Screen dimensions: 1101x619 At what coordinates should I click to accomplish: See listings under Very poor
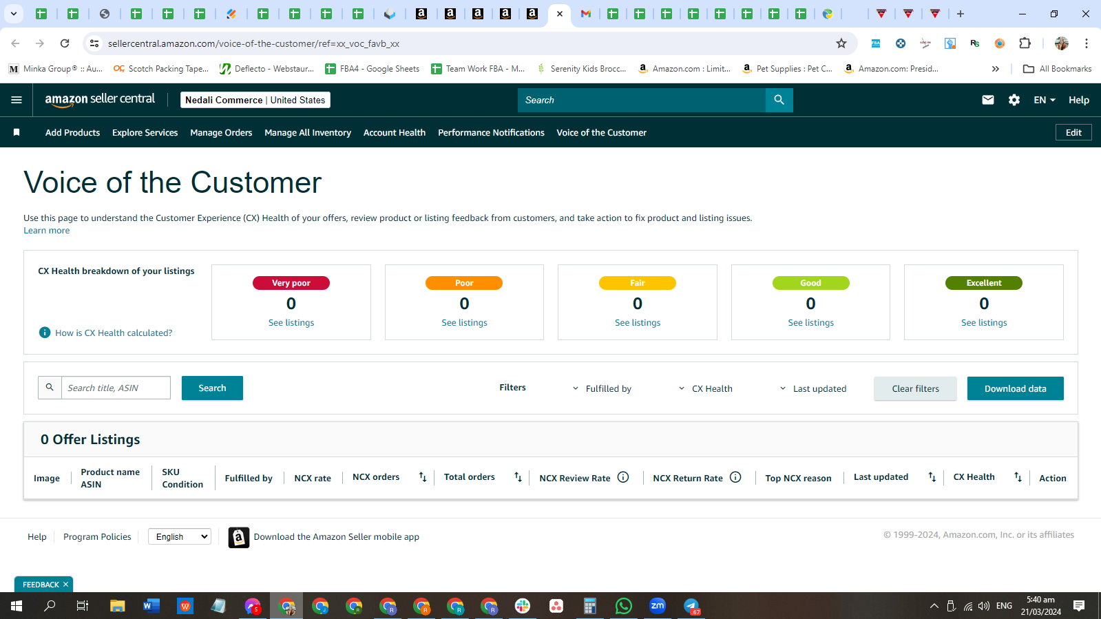point(291,322)
